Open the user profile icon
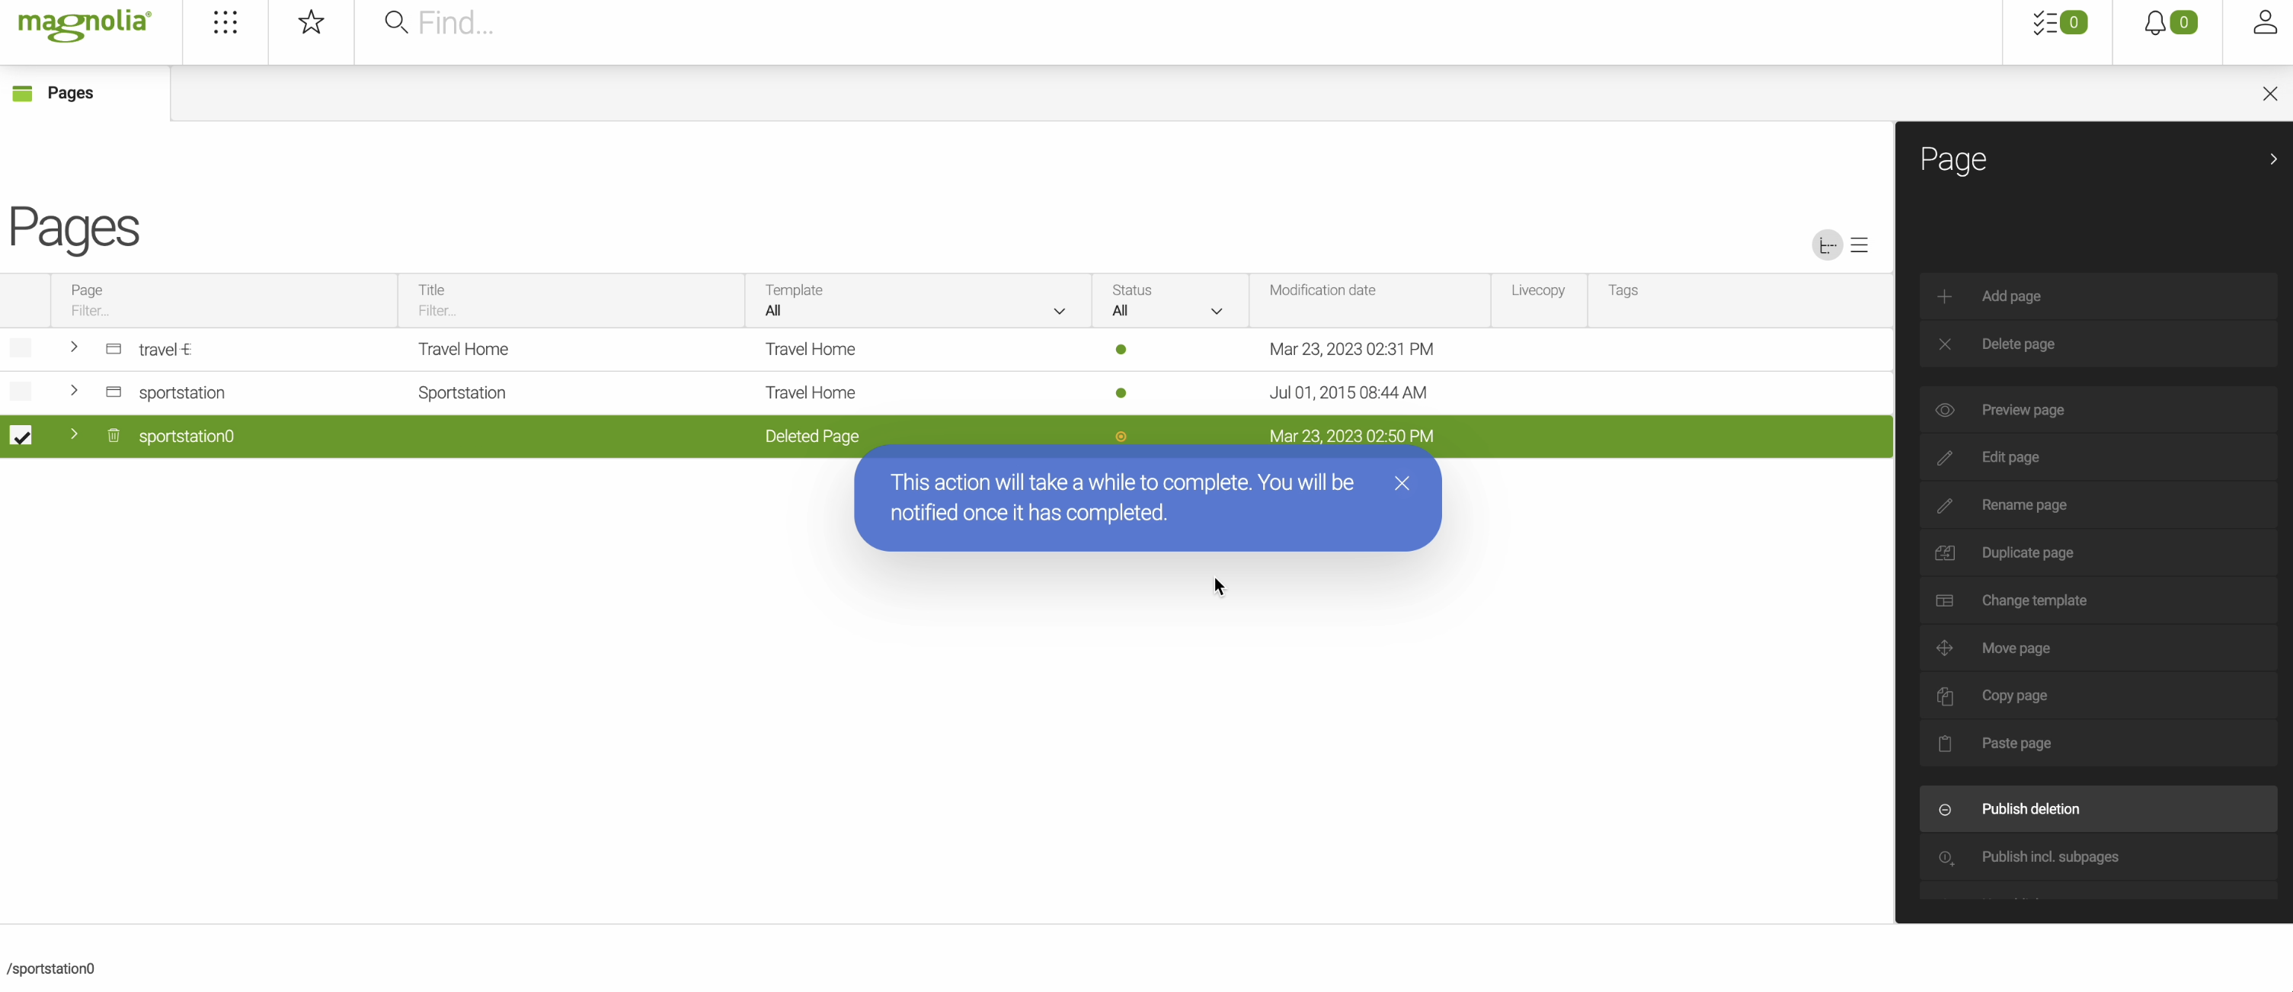This screenshot has width=2293, height=992. pos(2265,22)
